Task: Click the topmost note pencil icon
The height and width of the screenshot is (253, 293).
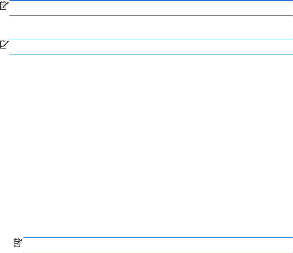Action: pyautogui.click(x=4, y=5)
